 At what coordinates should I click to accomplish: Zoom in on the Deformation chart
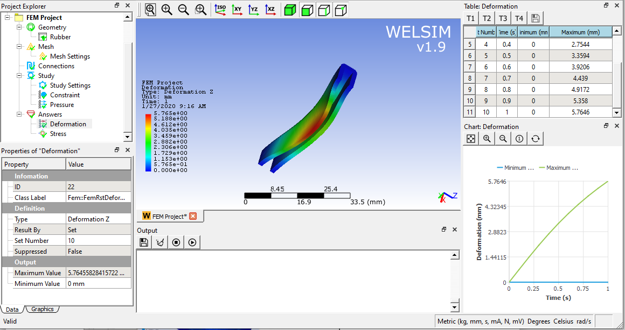click(x=487, y=138)
